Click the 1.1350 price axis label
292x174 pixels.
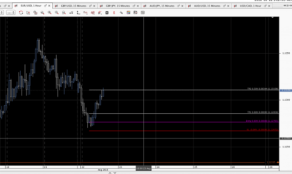[x=286, y=53]
